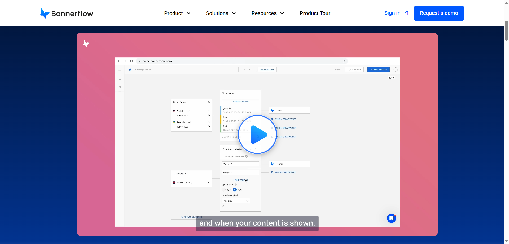Image resolution: width=509 pixels, height=244 pixels.
Task: Click the grid layout icon in the left sidebar
Action: [x=120, y=87]
